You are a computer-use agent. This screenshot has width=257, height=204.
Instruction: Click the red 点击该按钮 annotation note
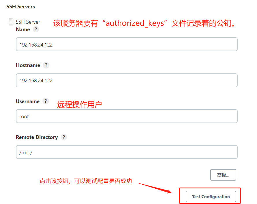pos(86,181)
